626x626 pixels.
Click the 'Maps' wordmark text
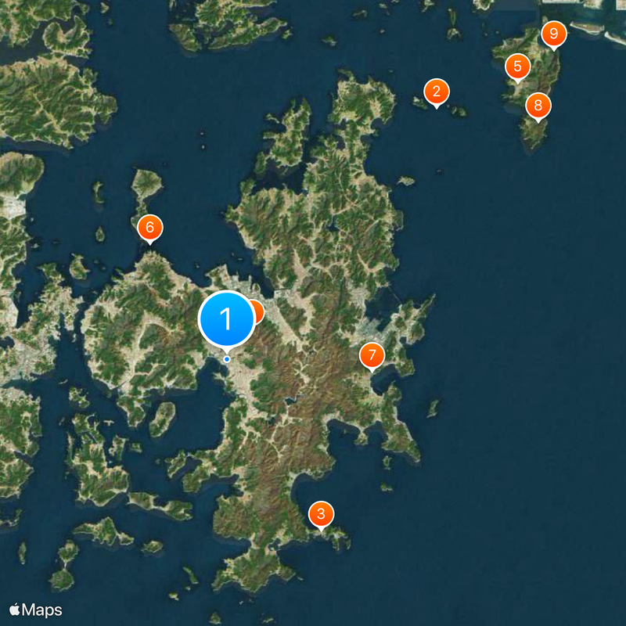[x=42, y=610]
